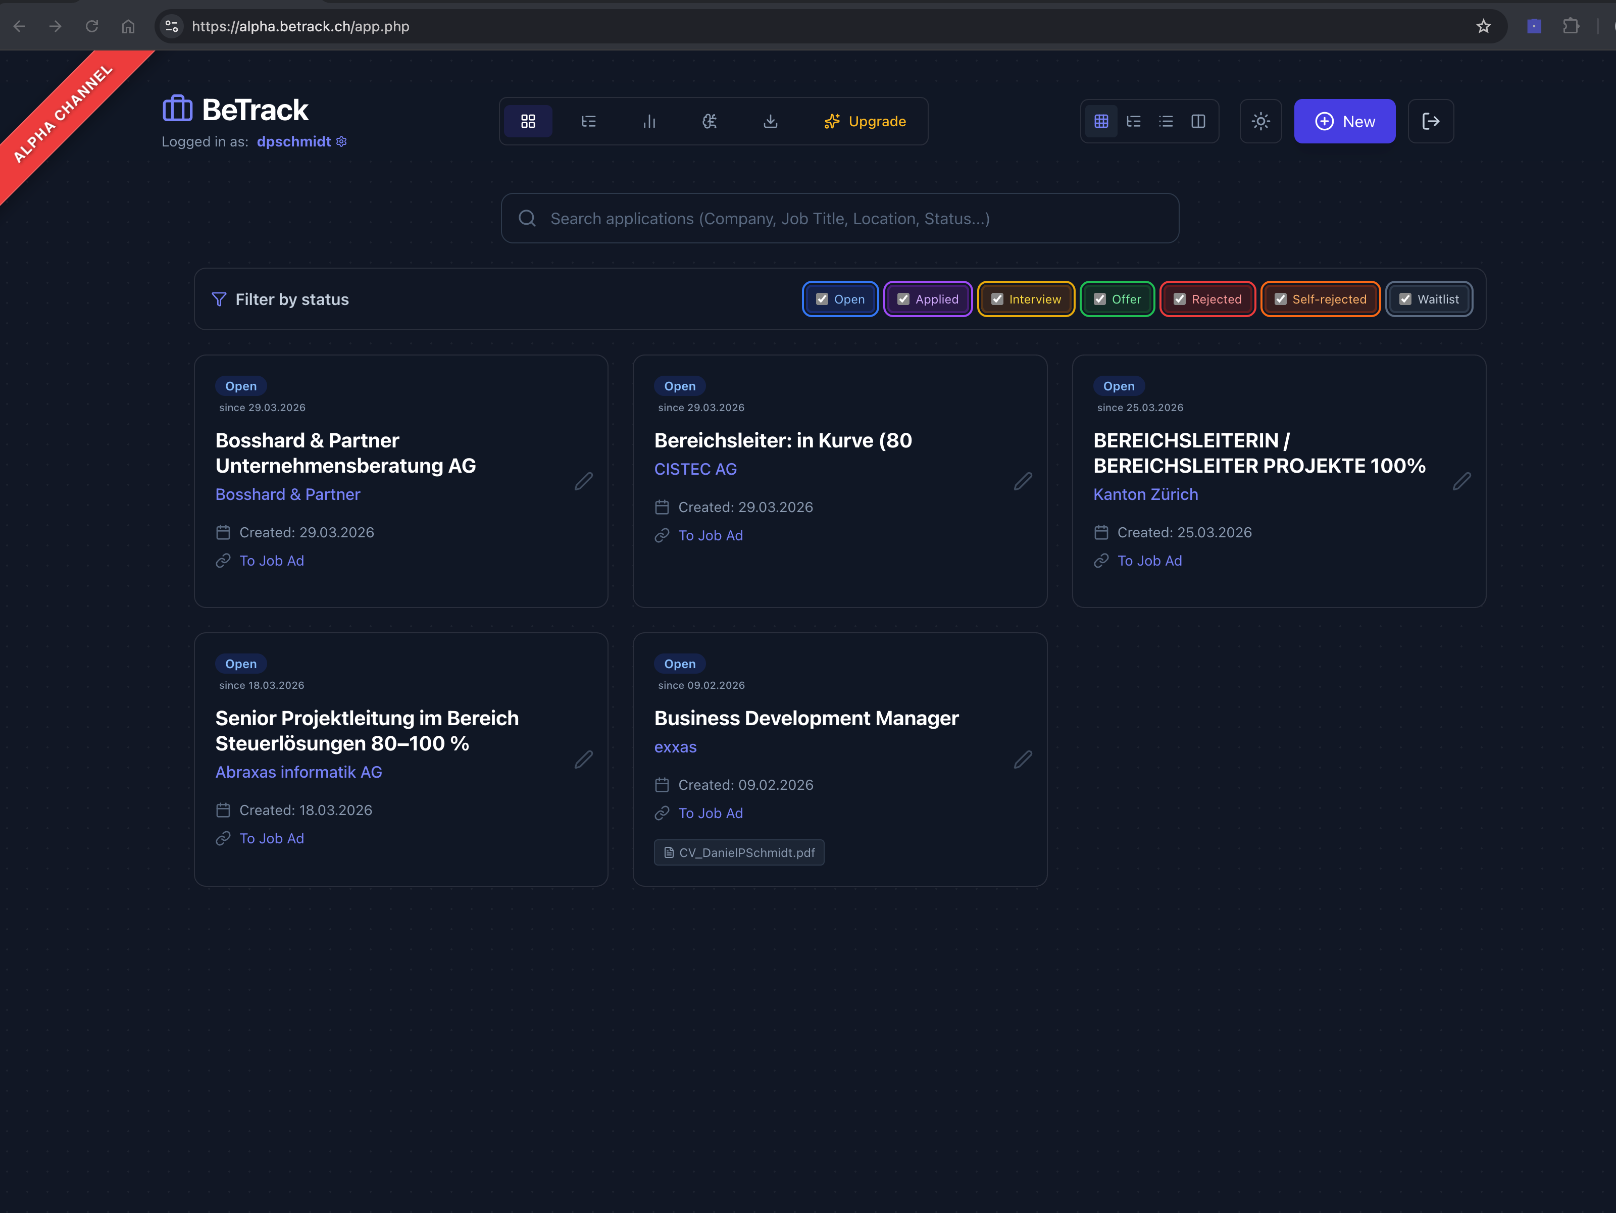This screenshot has height=1213, width=1616.
Task: Uncheck the Open status filter
Action: [823, 299]
